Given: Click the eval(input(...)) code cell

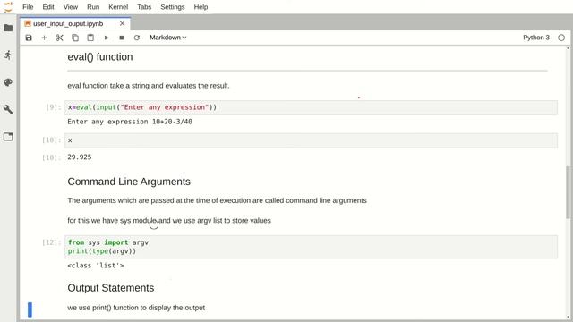Looking at the screenshot, I should pos(311,107).
